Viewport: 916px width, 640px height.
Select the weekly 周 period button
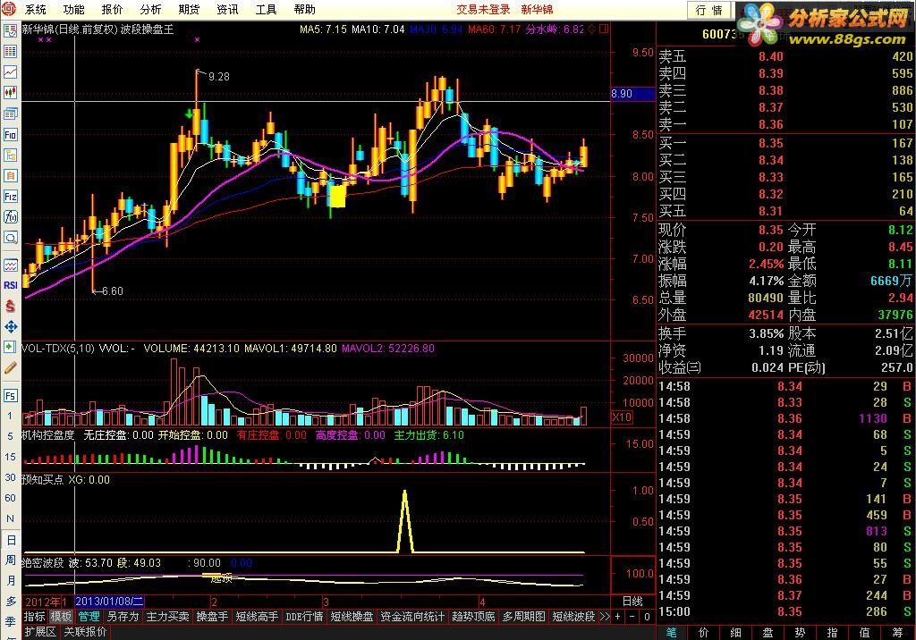click(11, 560)
